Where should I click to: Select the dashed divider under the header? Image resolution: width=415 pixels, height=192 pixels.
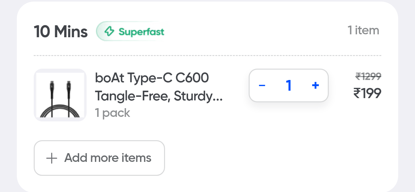pos(207,55)
